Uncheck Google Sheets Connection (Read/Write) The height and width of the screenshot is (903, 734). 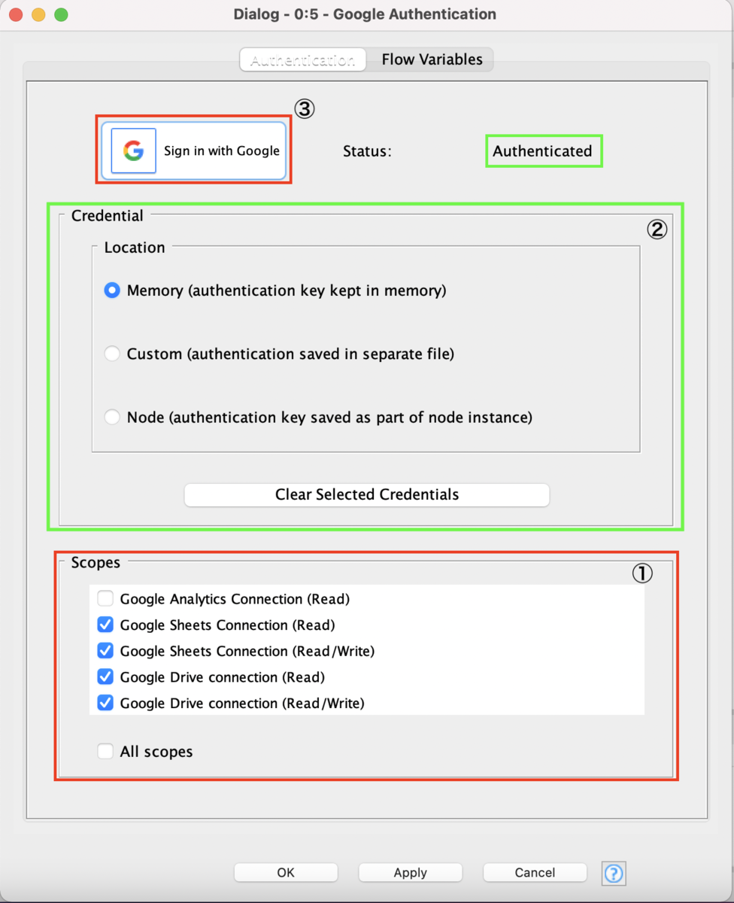pos(105,650)
